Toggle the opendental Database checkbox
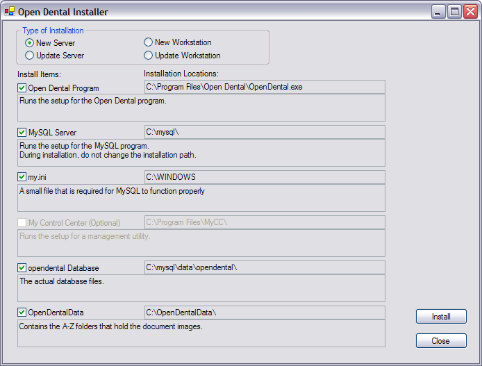 (x=22, y=267)
